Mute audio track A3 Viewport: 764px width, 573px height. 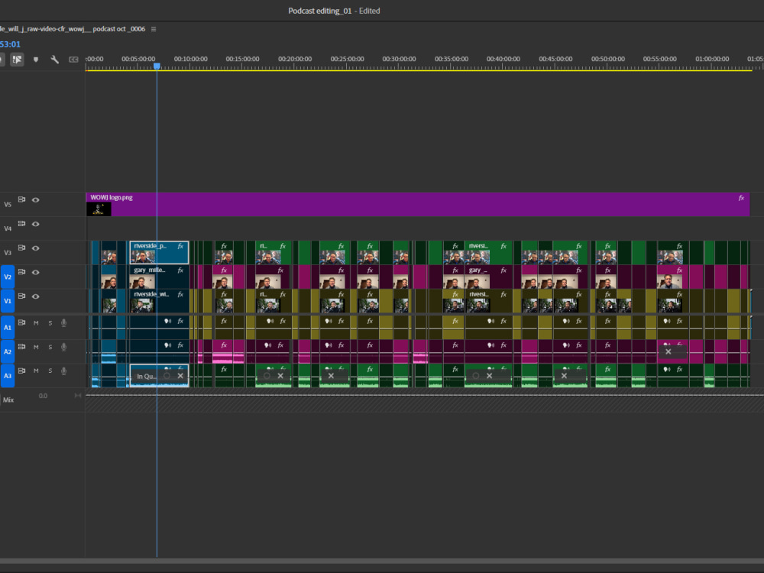(36, 371)
